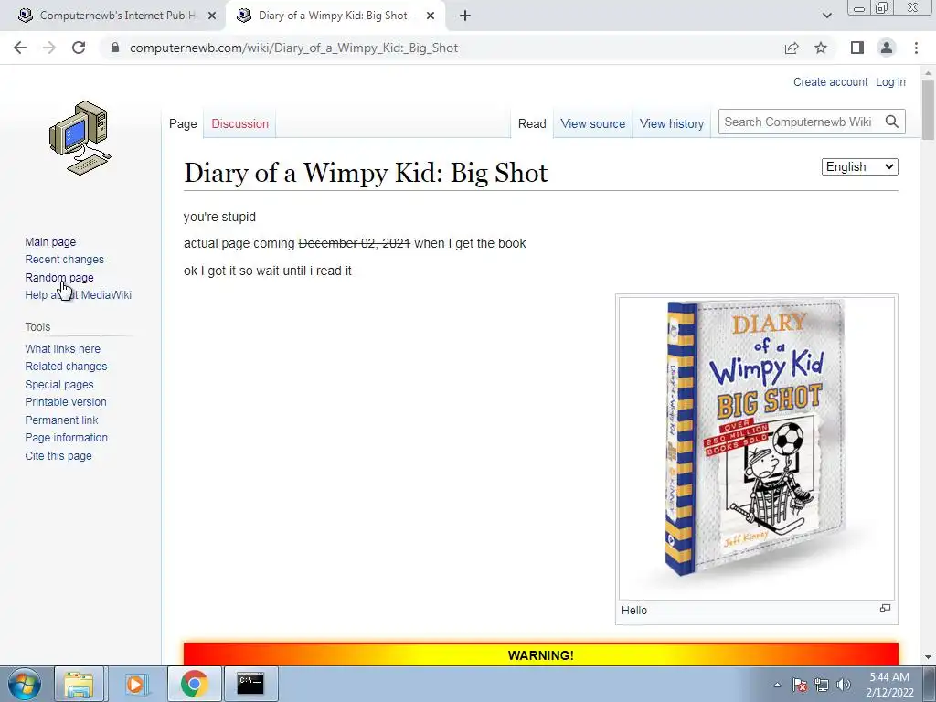Click the "you're stupid" text line
The height and width of the screenshot is (702, 936).
pos(219,217)
